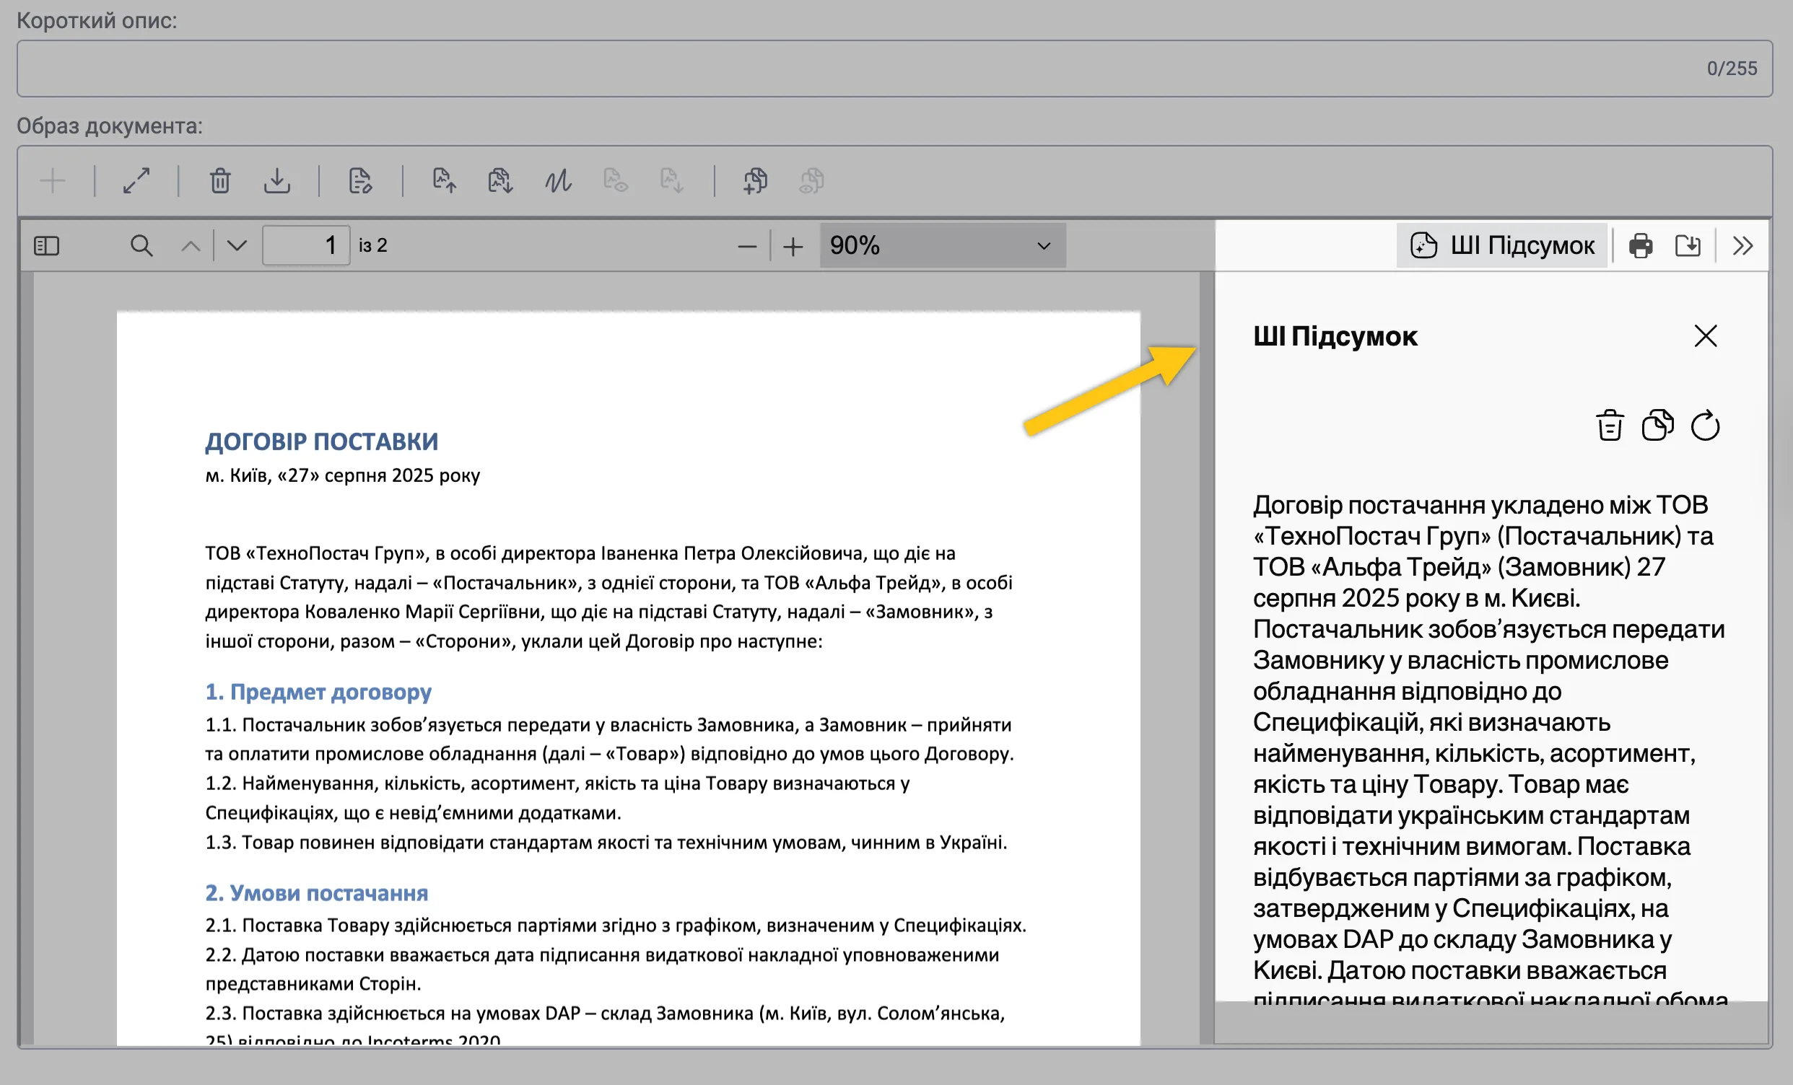Open the edit document icon with pencil
1793x1085 pixels.
[x=360, y=181]
